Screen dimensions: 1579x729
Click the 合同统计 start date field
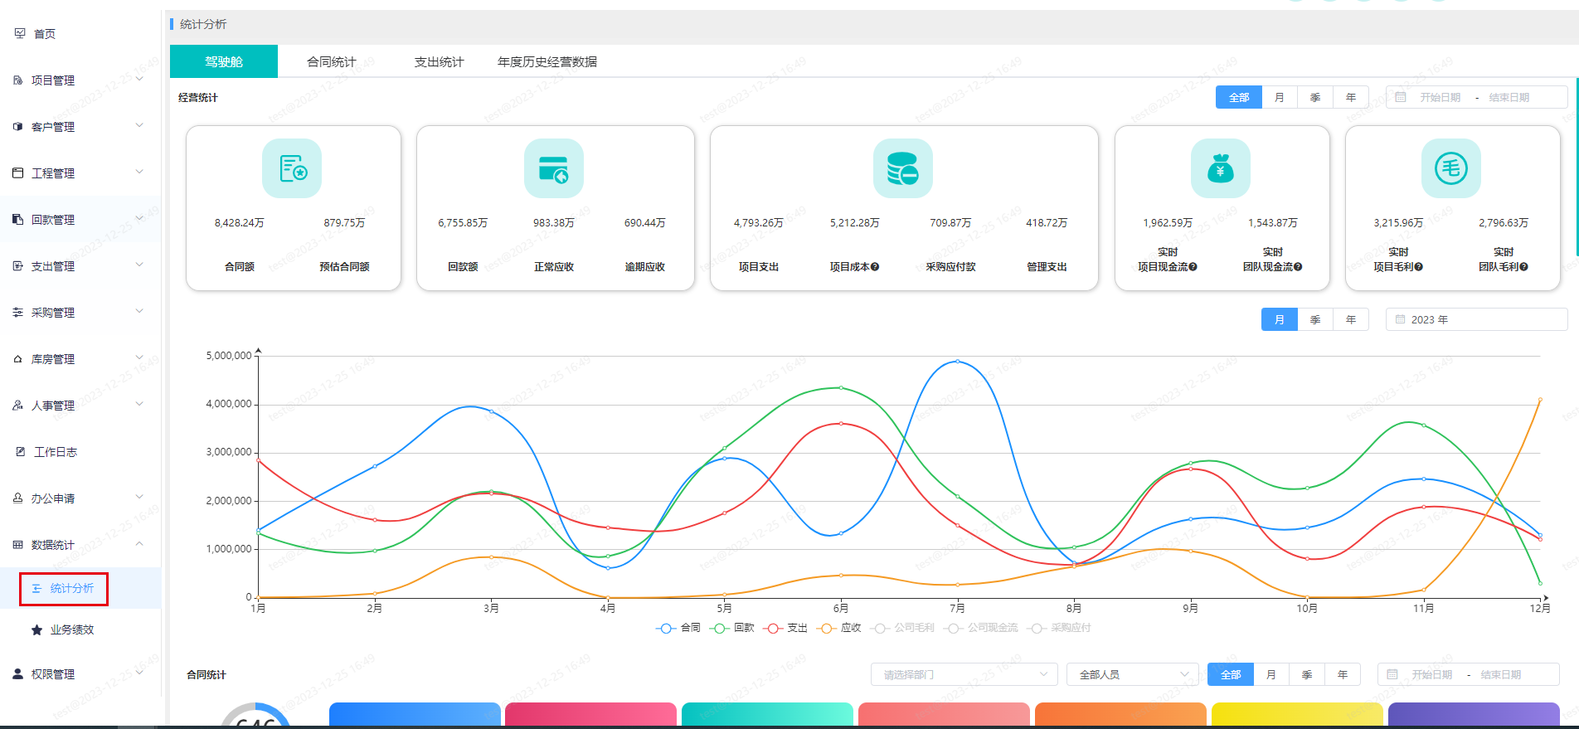pos(1431,674)
